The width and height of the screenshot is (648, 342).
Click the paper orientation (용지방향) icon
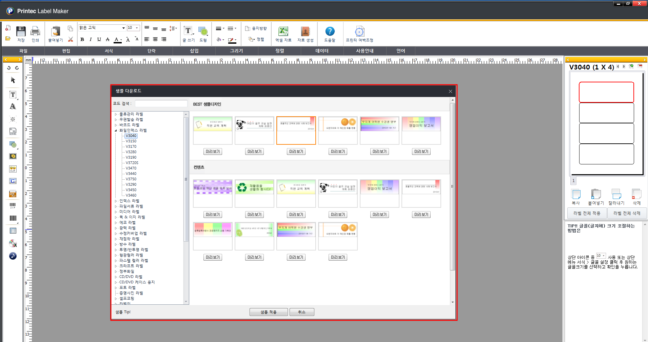(248, 28)
